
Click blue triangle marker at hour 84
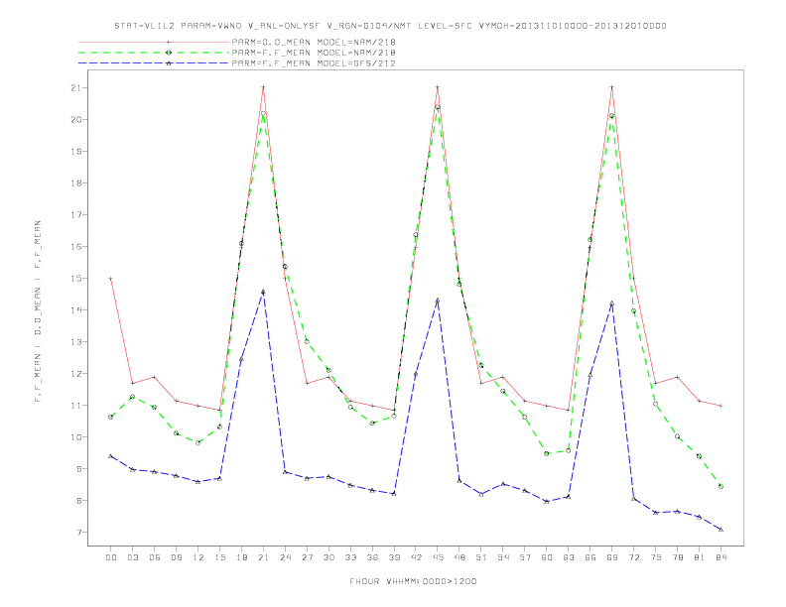pyautogui.click(x=720, y=530)
